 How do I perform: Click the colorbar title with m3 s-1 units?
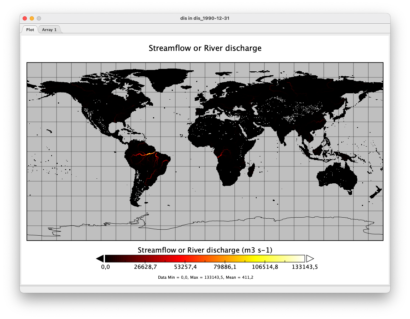coord(205,250)
